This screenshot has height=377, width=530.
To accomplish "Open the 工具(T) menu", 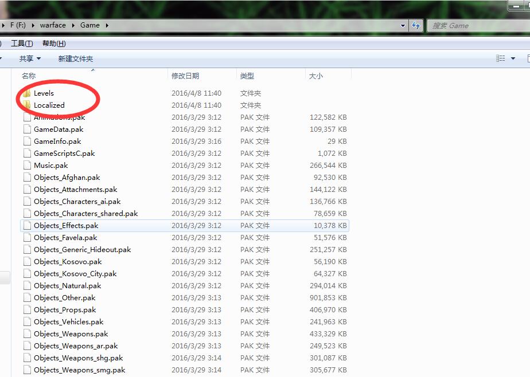I will (22, 44).
